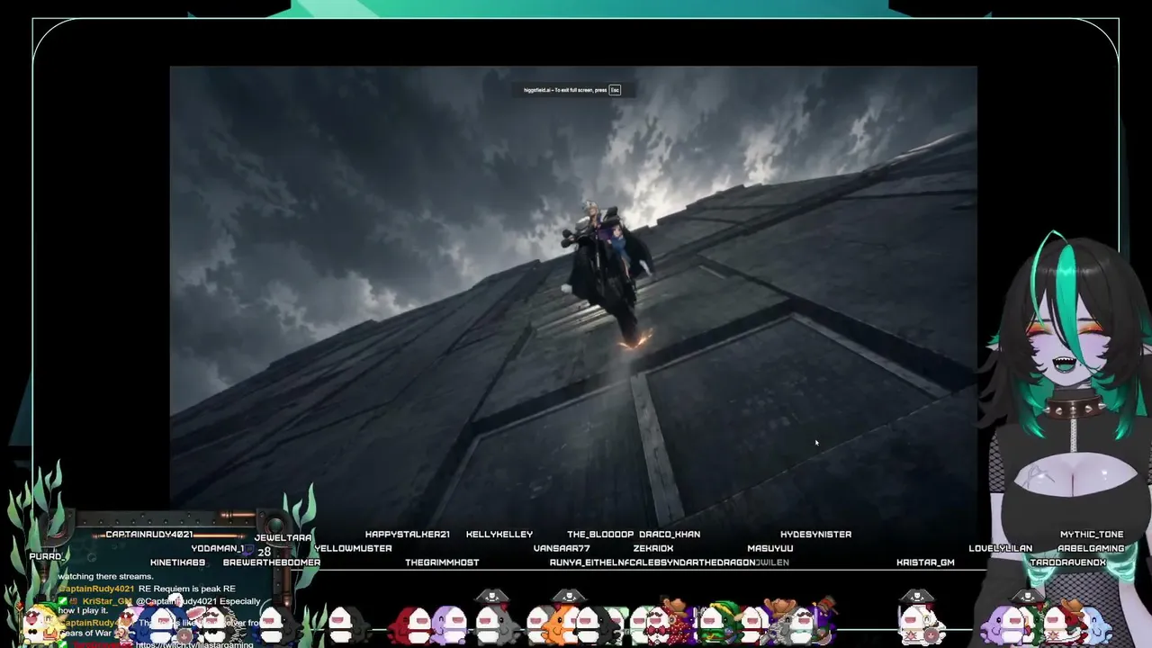Click the HAPPYSTALKER21 viewer name

(x=407, y=534)
